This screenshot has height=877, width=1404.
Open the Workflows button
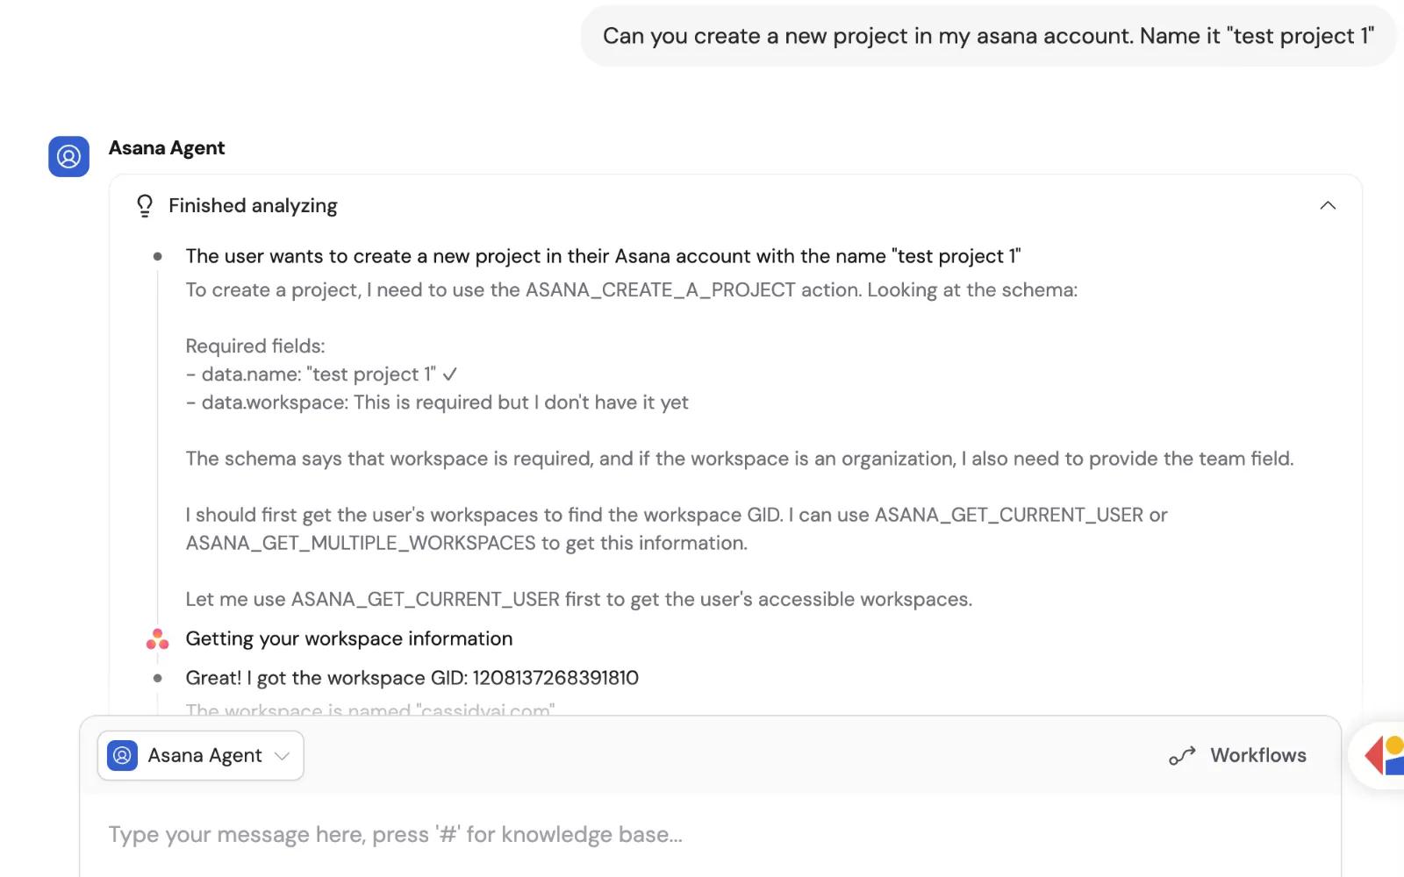[x=1237, y=755]
